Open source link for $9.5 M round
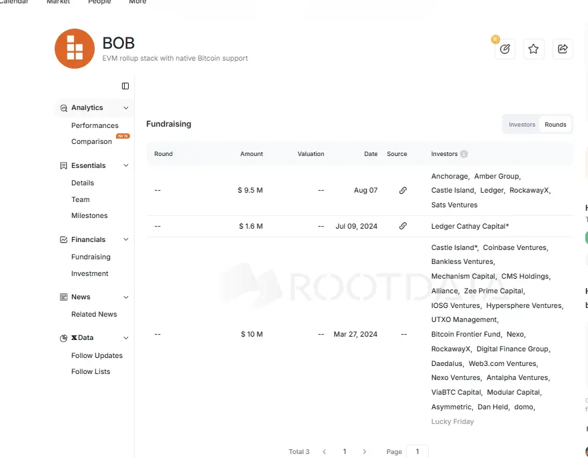588x458 pixels. pyautogui.click(x=403, y=191)
